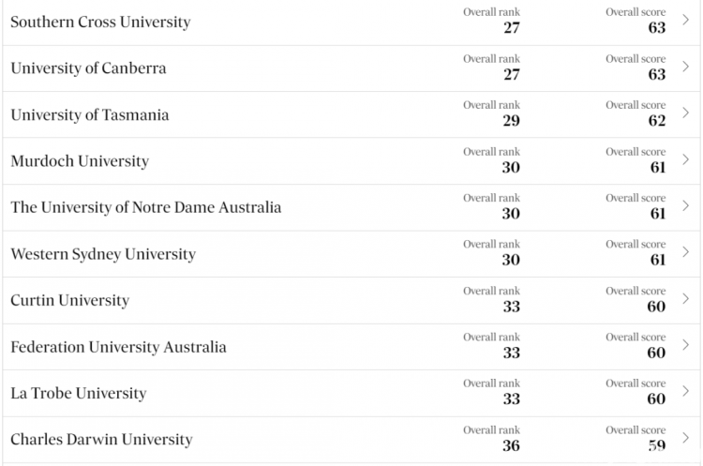This screenshot has width=703, height=466.
Task: Click the Western Sydney University name
Action: (x=103, y=254)
